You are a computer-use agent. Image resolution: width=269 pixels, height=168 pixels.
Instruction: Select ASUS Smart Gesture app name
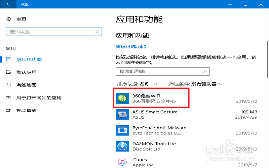pyautogui.click(x=155, y=112)
